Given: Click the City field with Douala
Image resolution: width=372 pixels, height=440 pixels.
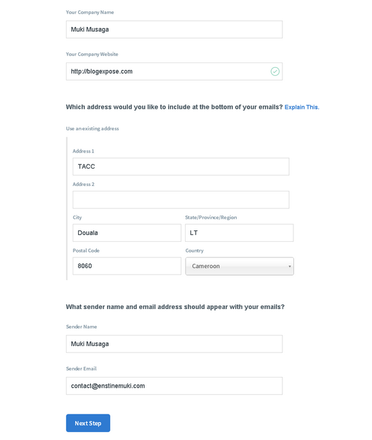Looking at the screenshot, I should (x=127, y=232).
